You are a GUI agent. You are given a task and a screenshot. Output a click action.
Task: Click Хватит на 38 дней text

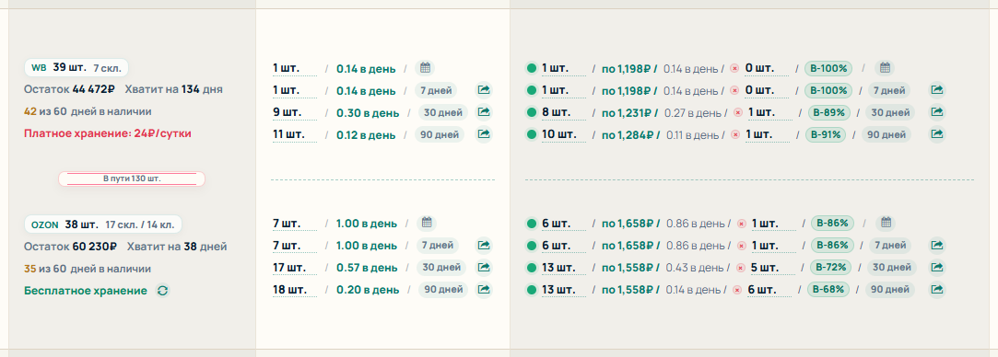click(x=177, y=246)
